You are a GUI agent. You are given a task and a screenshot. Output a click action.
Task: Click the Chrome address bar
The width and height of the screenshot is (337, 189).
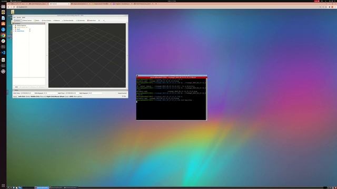(x=167, y=7)
